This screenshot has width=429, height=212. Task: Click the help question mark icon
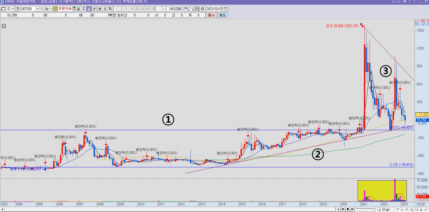click(x=414, y=1)
